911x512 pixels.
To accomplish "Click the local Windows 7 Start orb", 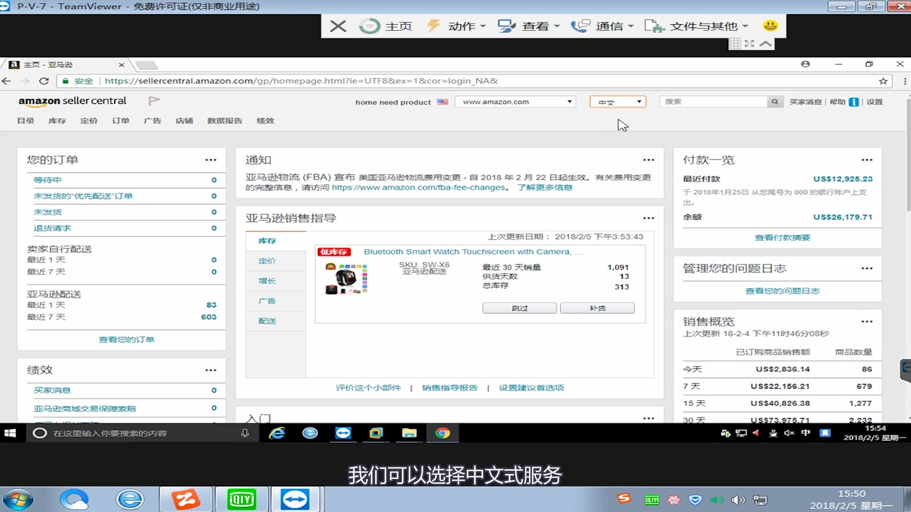I will point(18,500).
